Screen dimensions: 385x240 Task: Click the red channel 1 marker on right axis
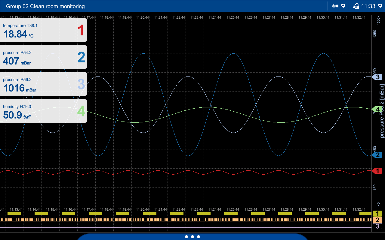click(377, 171)
